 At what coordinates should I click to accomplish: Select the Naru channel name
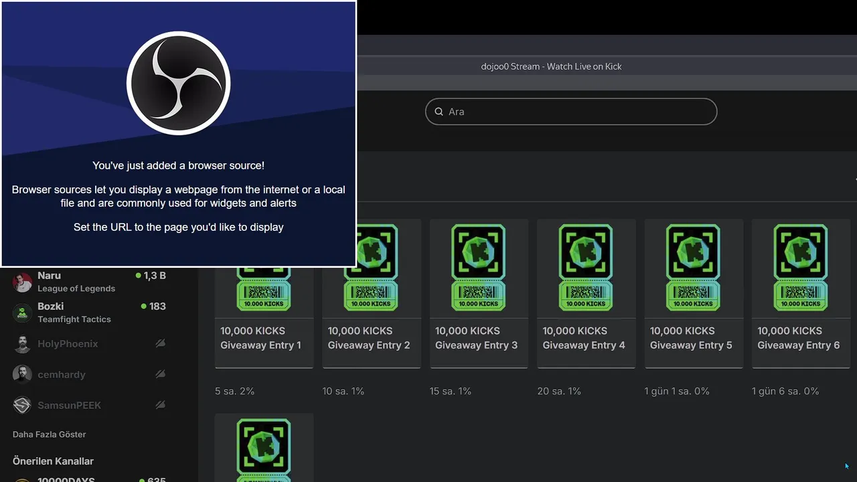(49, 275)
